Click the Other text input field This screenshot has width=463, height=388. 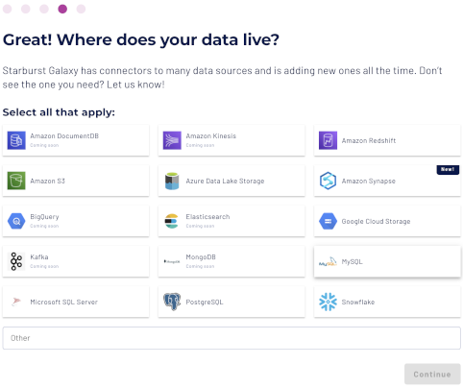(x=231, y=338)
